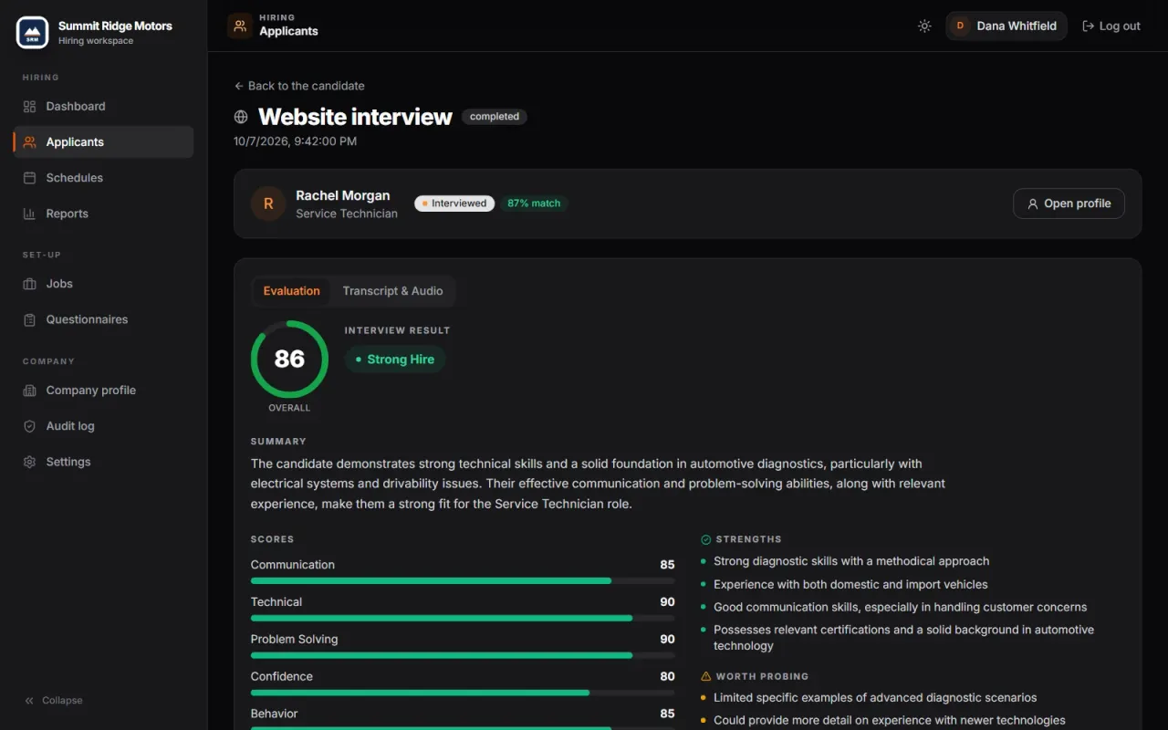
Task: Click the Jobs briefcase icon
Action: (29, 284)
